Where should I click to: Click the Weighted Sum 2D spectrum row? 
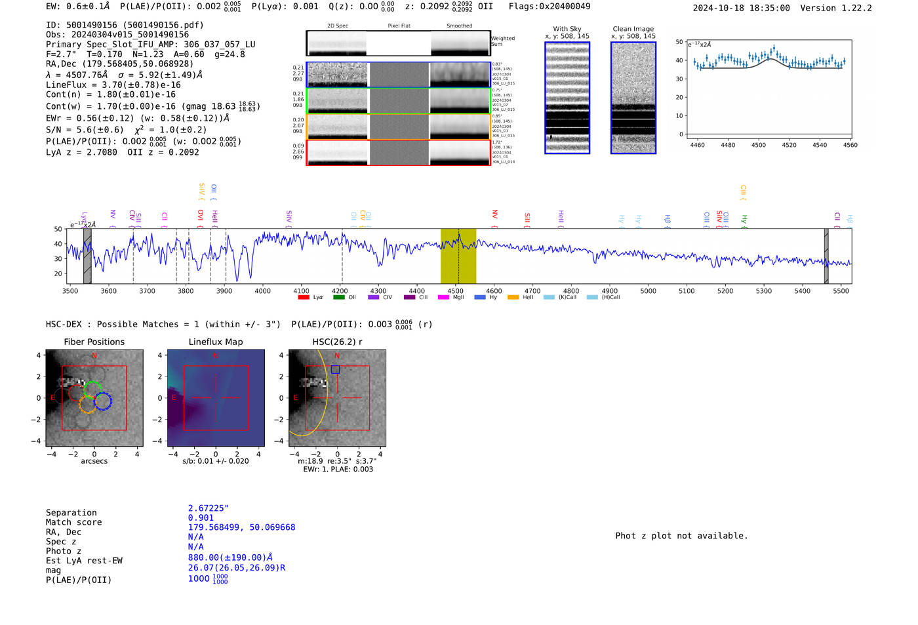(x=399, y=43)
